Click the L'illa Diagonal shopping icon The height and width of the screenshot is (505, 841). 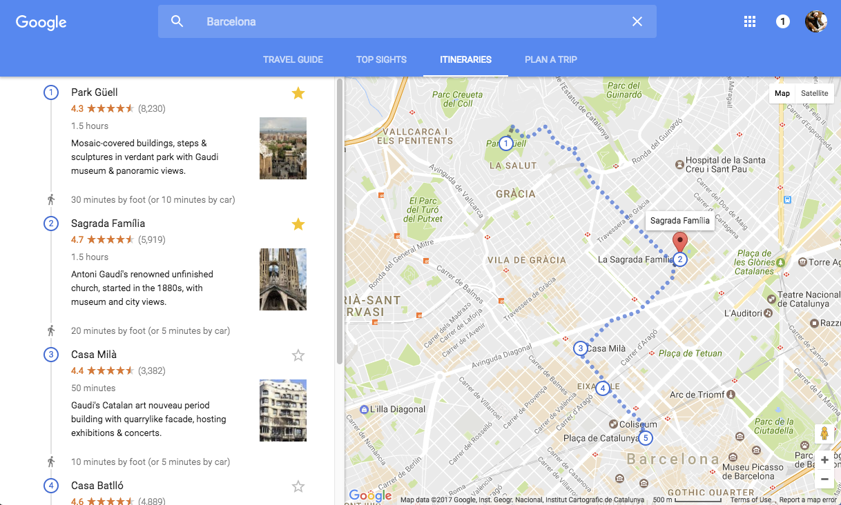363,409
